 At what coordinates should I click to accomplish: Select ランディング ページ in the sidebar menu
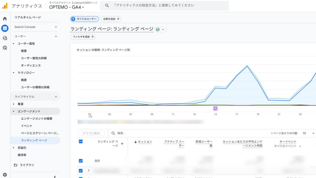35,140
